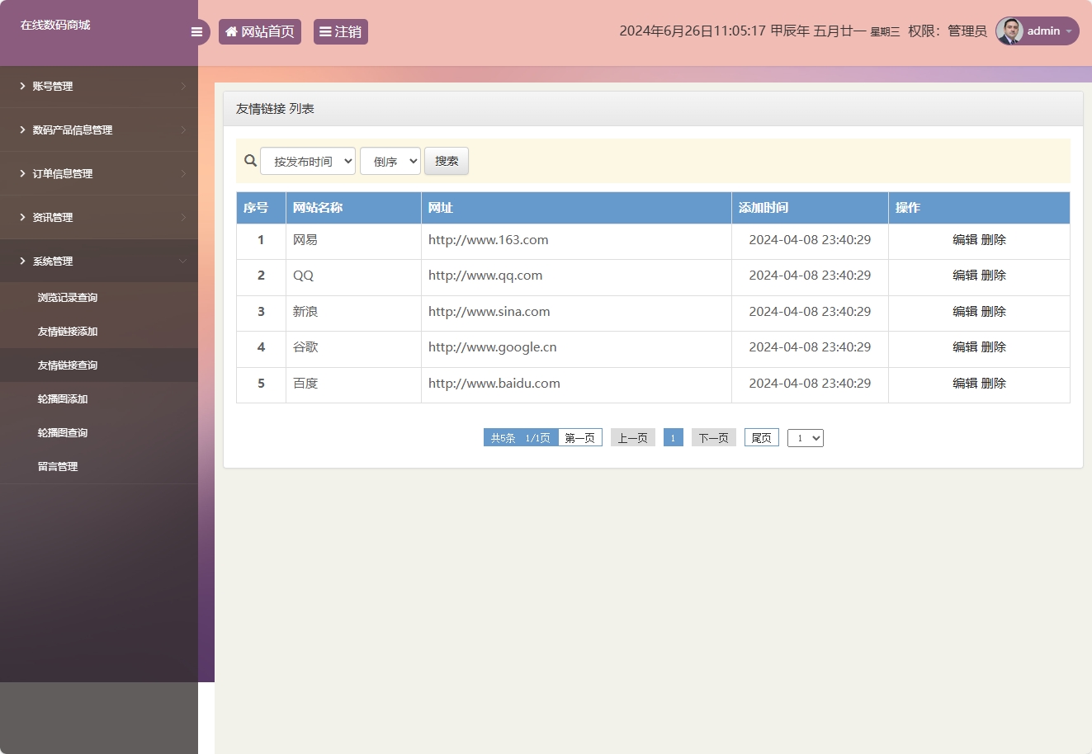1092x754 pixels.
Task: Open the 倒序 sort order dropdown
Action: 390,161
